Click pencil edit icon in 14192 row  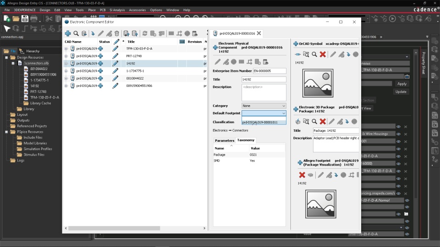pyautogui.click(x=115, y=64)
